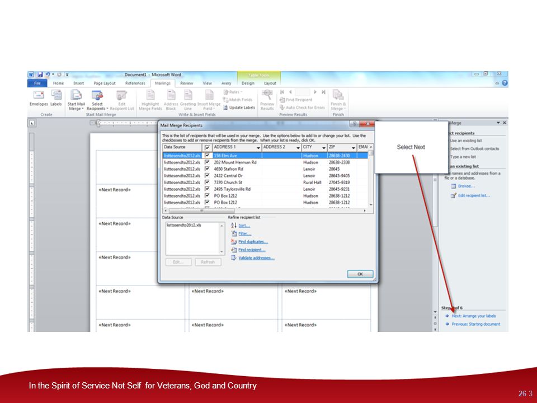Click the Envelopes icon in Create group
The image size is (537, 403).
[39, 99]
